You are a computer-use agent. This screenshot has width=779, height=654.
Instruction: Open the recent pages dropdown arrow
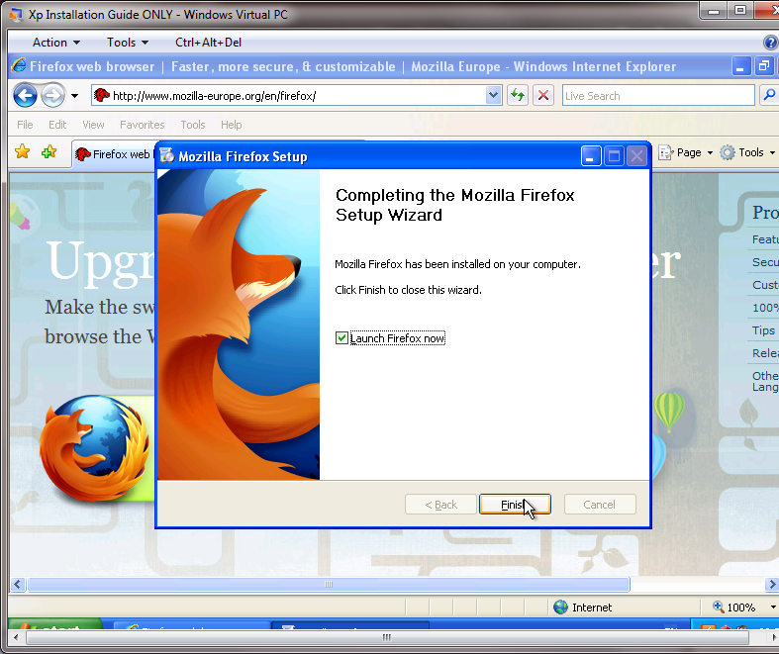[74, 95]
